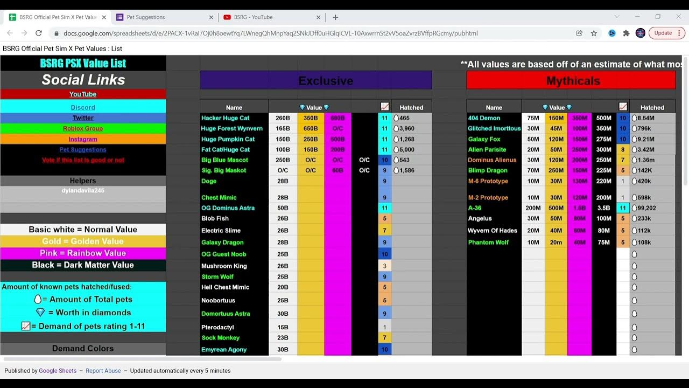Click the egg icon beside 8.54M hatched
This screenshot has width=689, height=388.
pos(634,117)
